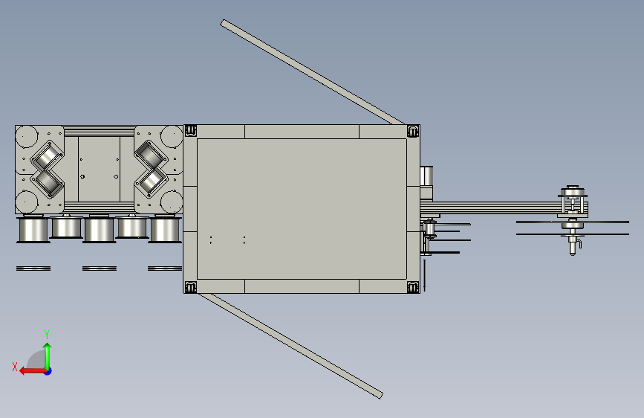Image resolution: width=644 pixels, height=418 pixels.
Task: Select the large central rectangular table panel
Action: point(302,209)
